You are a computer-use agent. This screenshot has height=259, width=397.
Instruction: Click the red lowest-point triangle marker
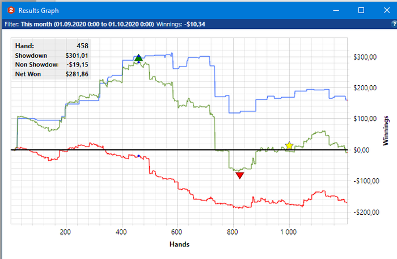240,176
